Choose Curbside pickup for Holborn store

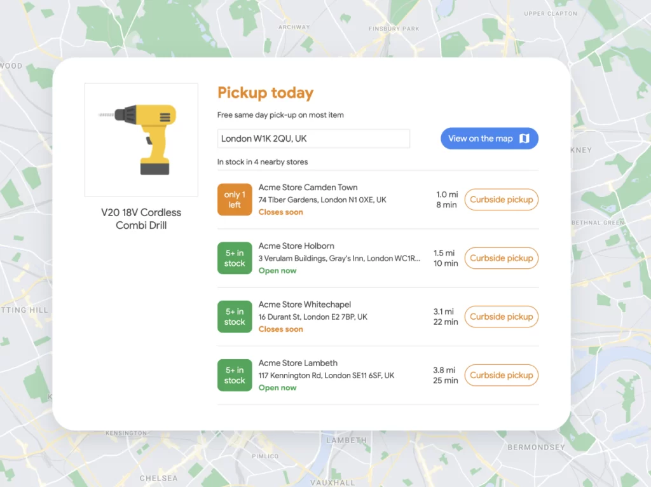[501, 258]
